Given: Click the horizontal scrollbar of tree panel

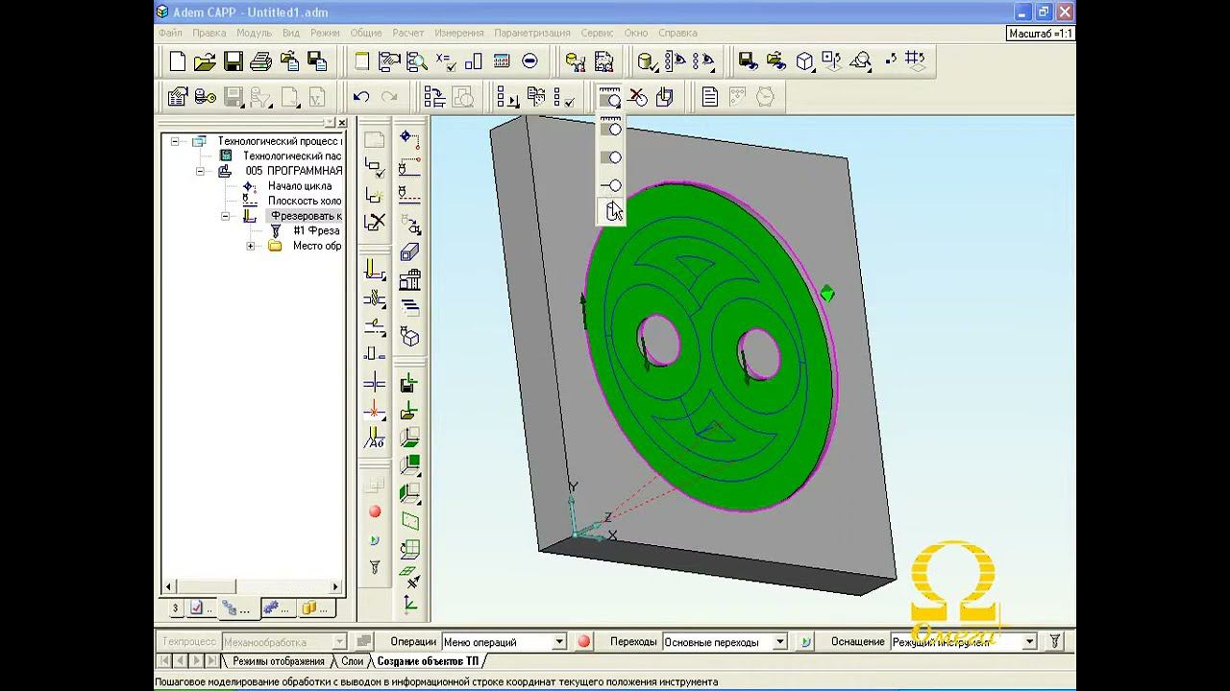Looking at the screenshot, I should [253, 586].
